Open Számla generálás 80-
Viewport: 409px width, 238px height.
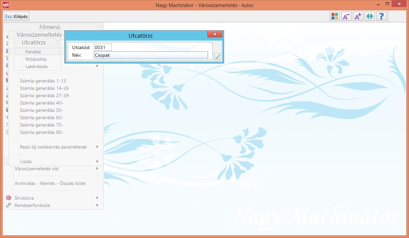pyautogui.click(x=42, y=132)
